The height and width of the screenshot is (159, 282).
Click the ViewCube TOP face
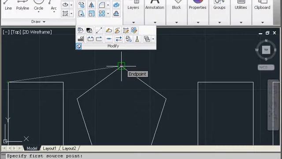click(266, 50)
